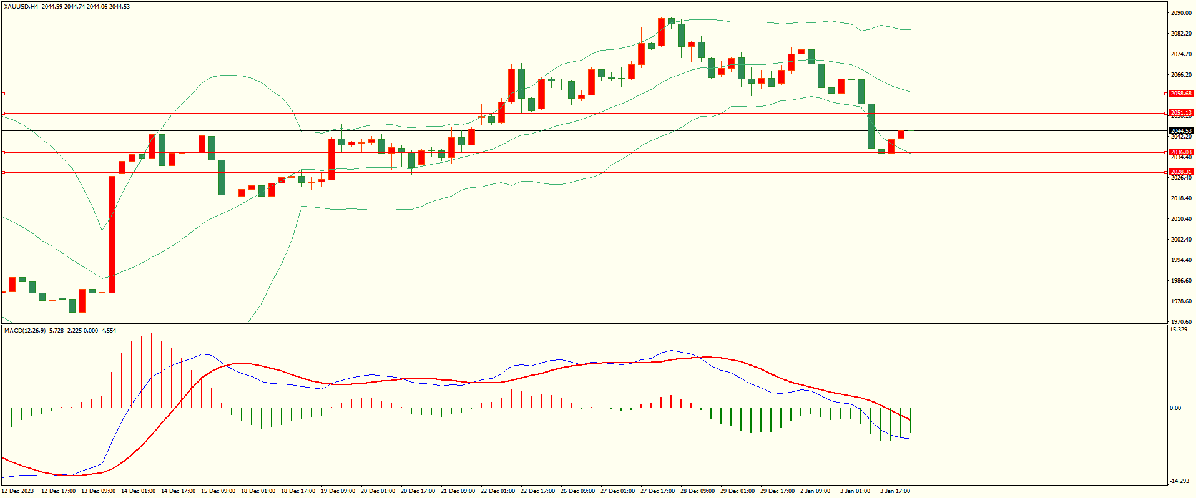
Task: Grab left handle of 2058.68 horizontal line
Action: coord(3,94)
